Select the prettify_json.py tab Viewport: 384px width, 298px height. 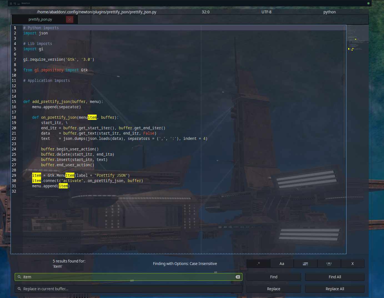coord(40,19)
